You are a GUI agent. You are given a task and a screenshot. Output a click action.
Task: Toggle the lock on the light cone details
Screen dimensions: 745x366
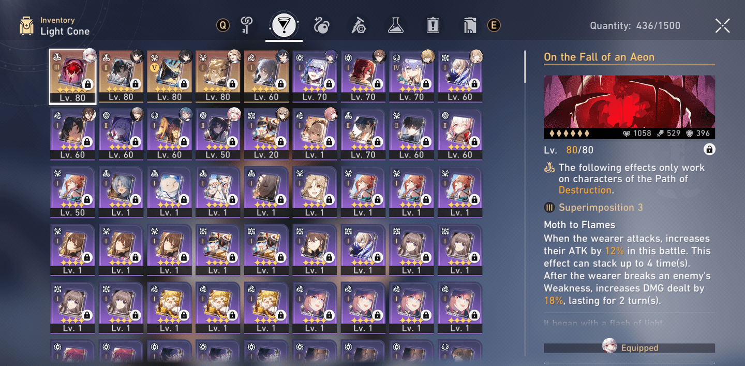tap(709, 150)
